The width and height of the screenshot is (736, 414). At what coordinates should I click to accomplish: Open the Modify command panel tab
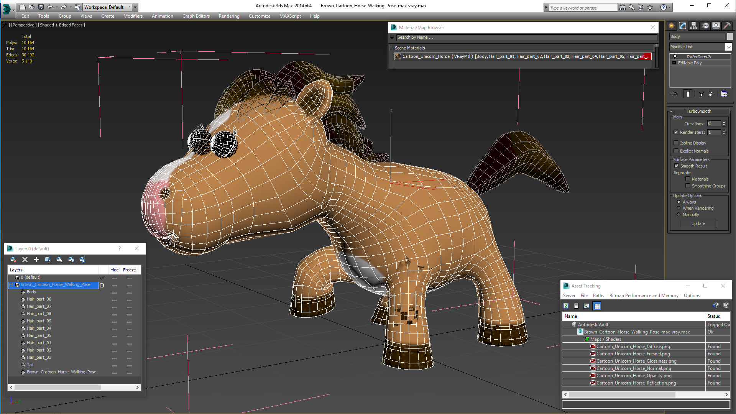(x=683, y=26)
